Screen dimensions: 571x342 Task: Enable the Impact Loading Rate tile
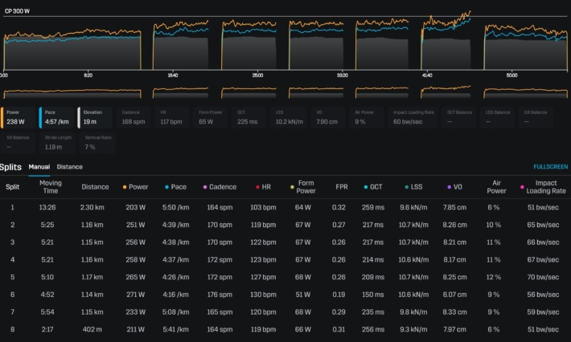pyautogui.click(x=414, y=117)
